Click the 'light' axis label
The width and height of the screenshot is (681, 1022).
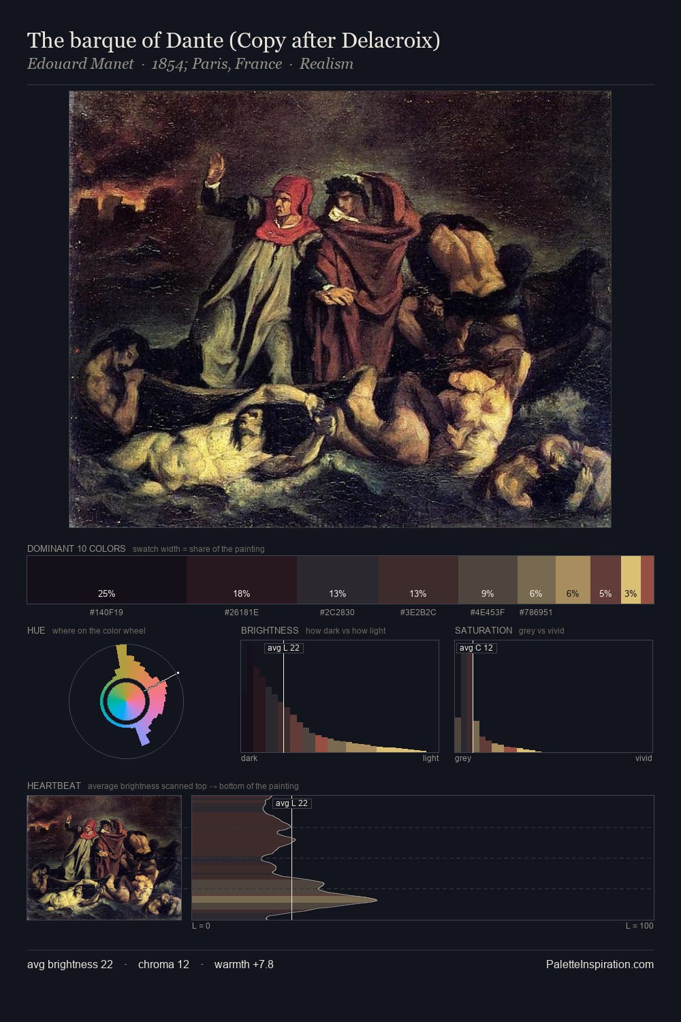click(x=430, y=758)
